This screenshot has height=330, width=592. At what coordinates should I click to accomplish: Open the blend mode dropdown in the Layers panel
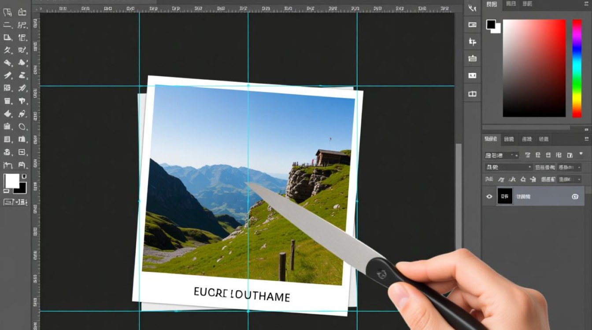(x=509, y=167)
